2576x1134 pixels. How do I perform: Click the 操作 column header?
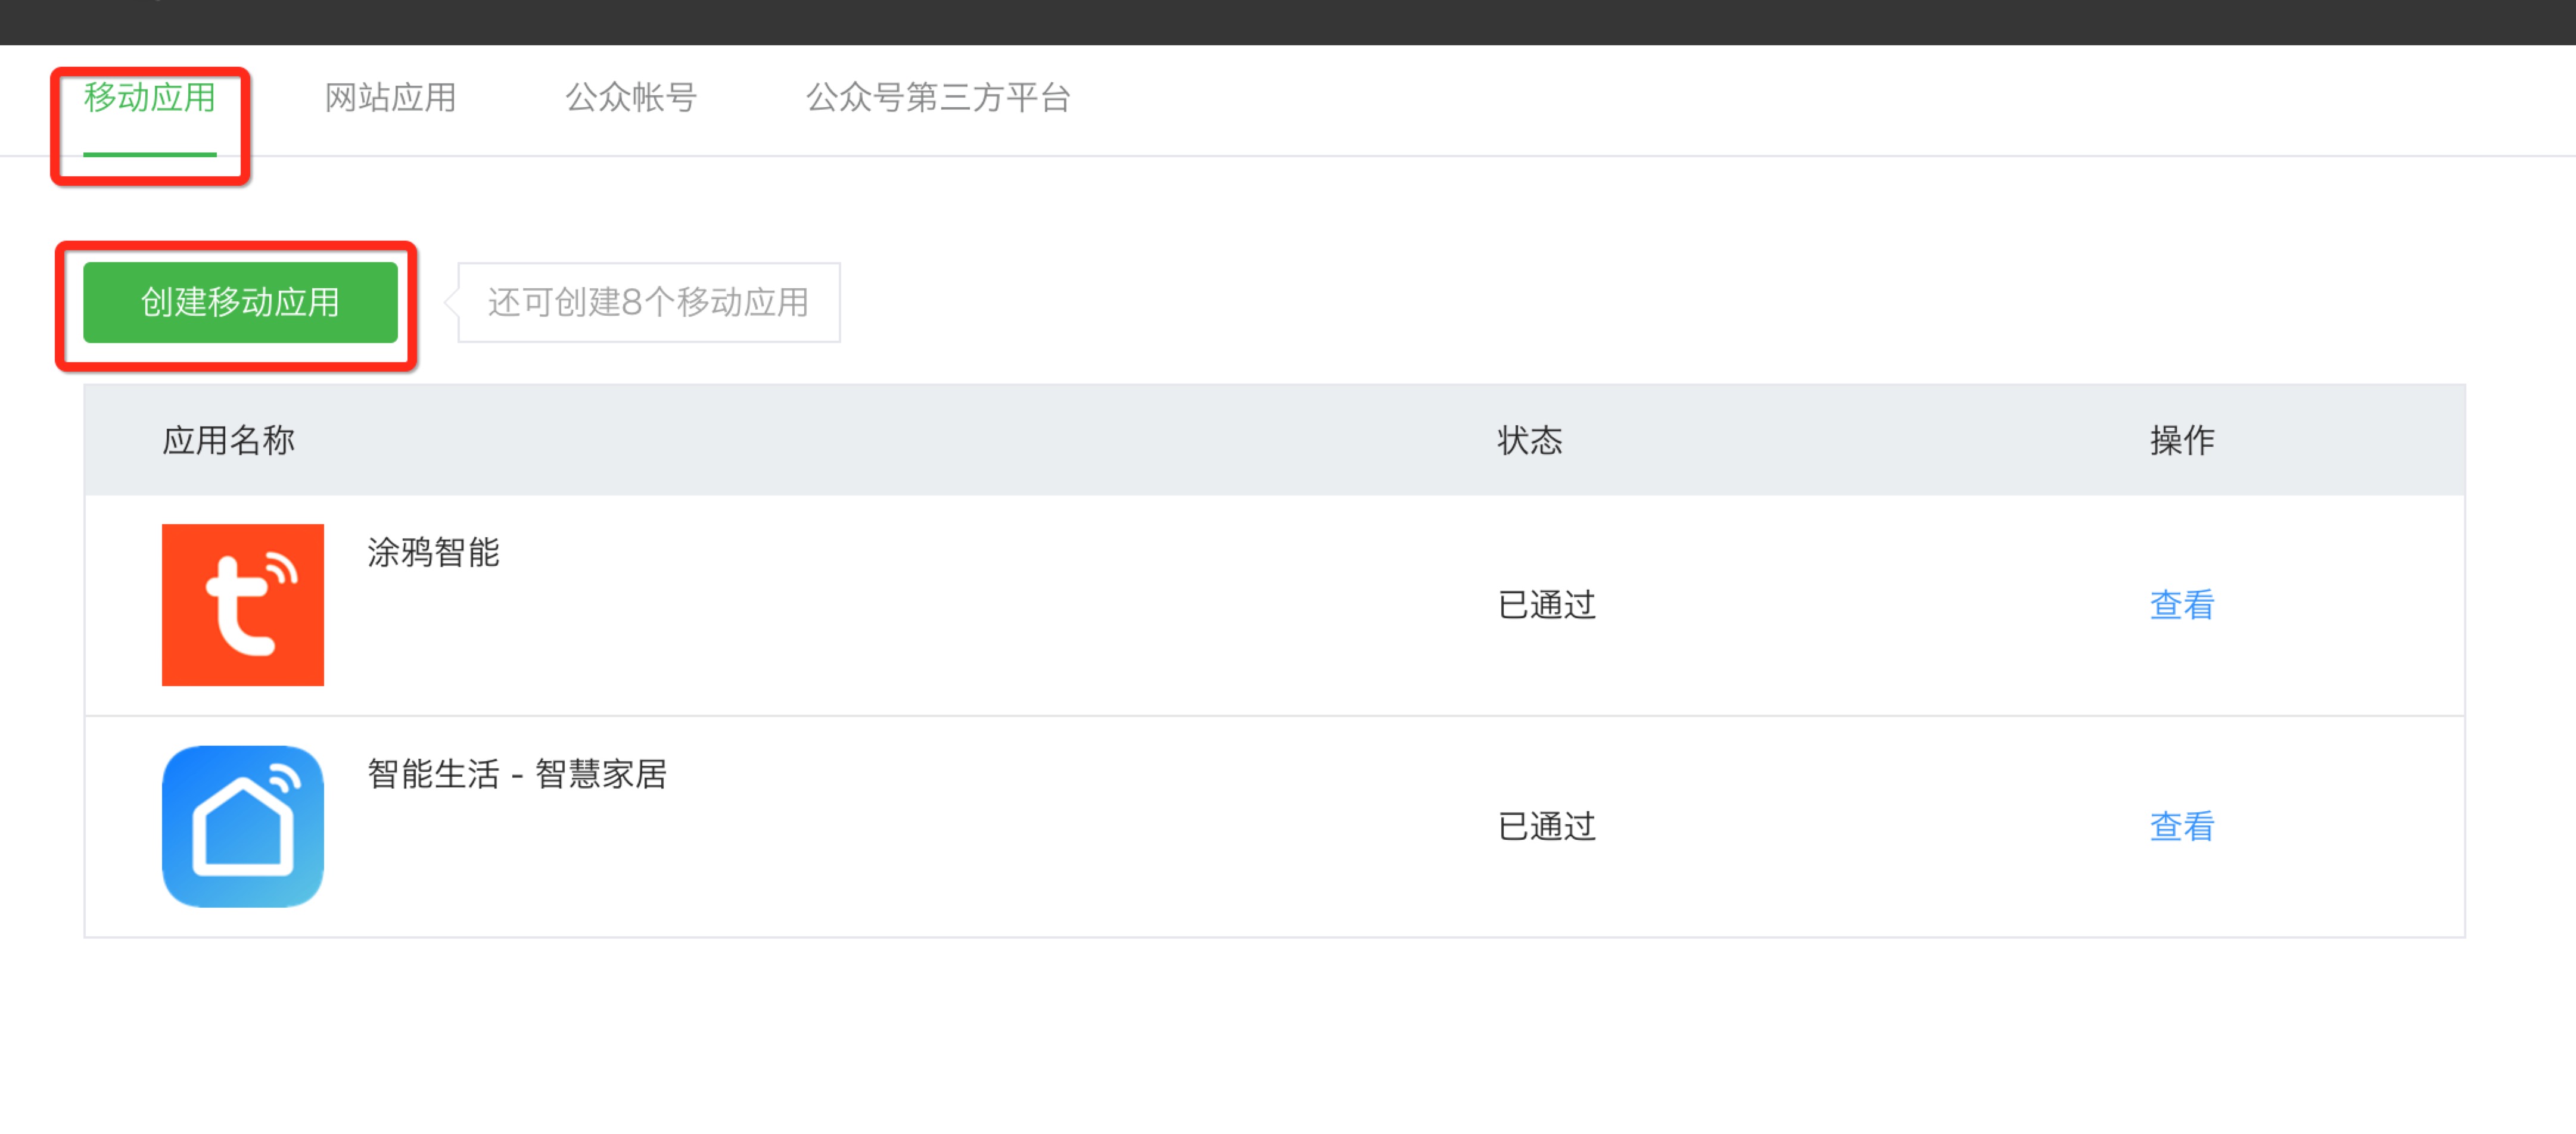(x=2181, y=440)
